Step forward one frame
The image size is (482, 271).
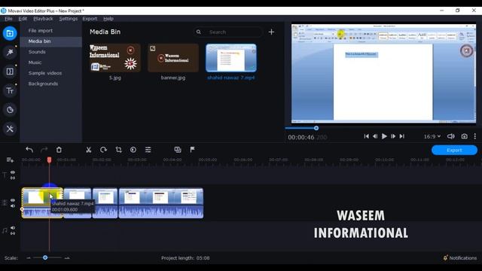click(393, 136)
